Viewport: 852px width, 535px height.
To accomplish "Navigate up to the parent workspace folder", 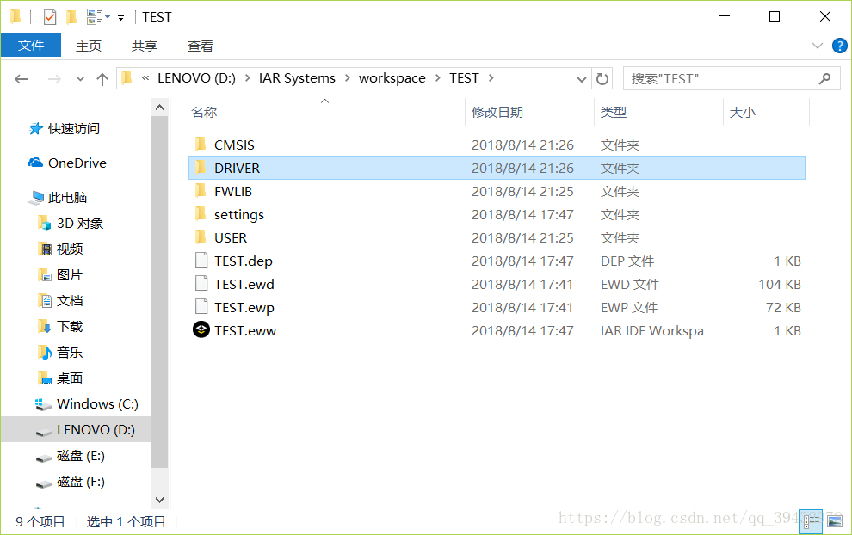I will coord(103,77).
